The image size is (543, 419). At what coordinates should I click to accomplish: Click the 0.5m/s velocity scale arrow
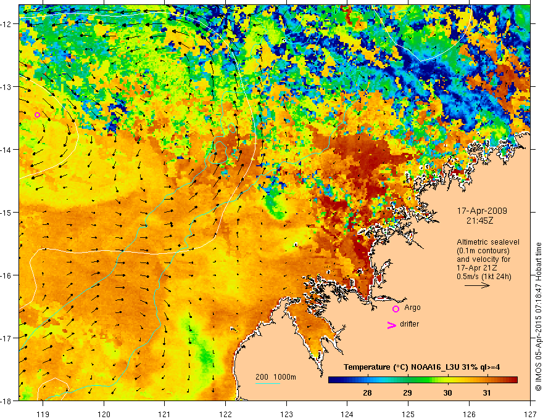(x=477, y=285)
